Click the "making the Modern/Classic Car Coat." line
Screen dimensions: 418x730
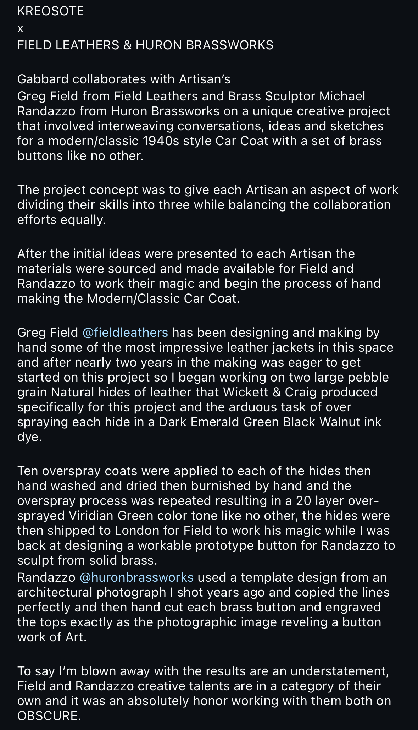[x=129, y=298]
